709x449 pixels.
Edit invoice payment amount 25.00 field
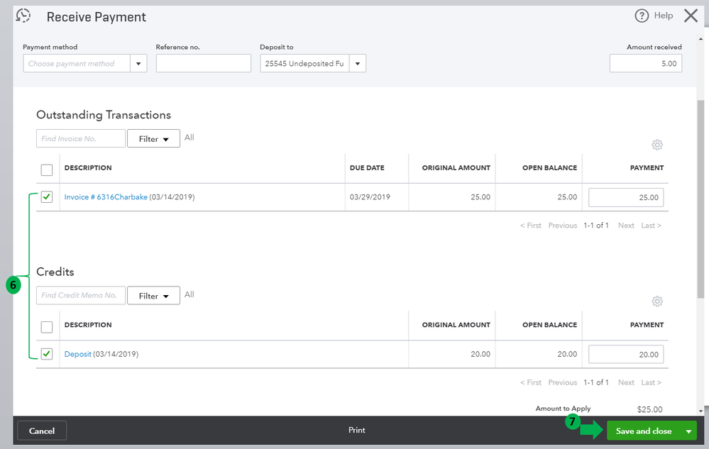pos(626,197)
